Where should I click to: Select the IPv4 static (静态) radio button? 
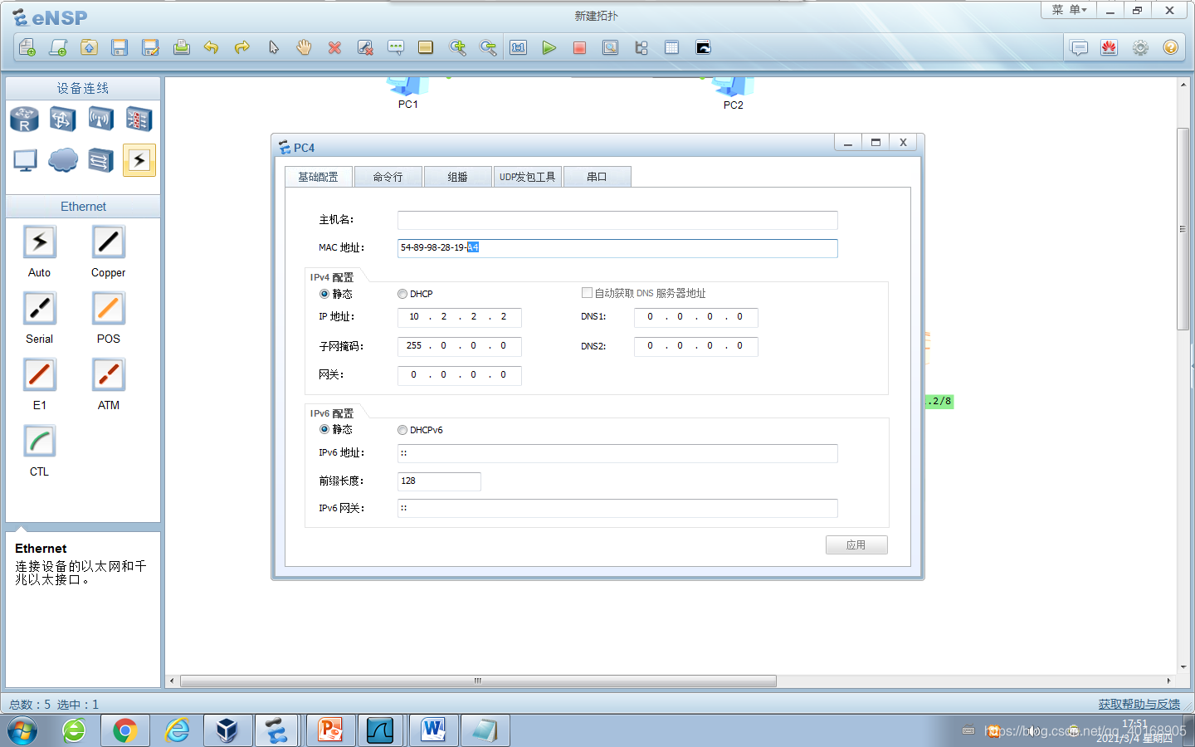(324, 294)
